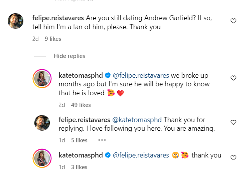Open felipe.reistavares profile from top comment username
The height and width of the screenshot is (182, 243).
tap(58, 18)
